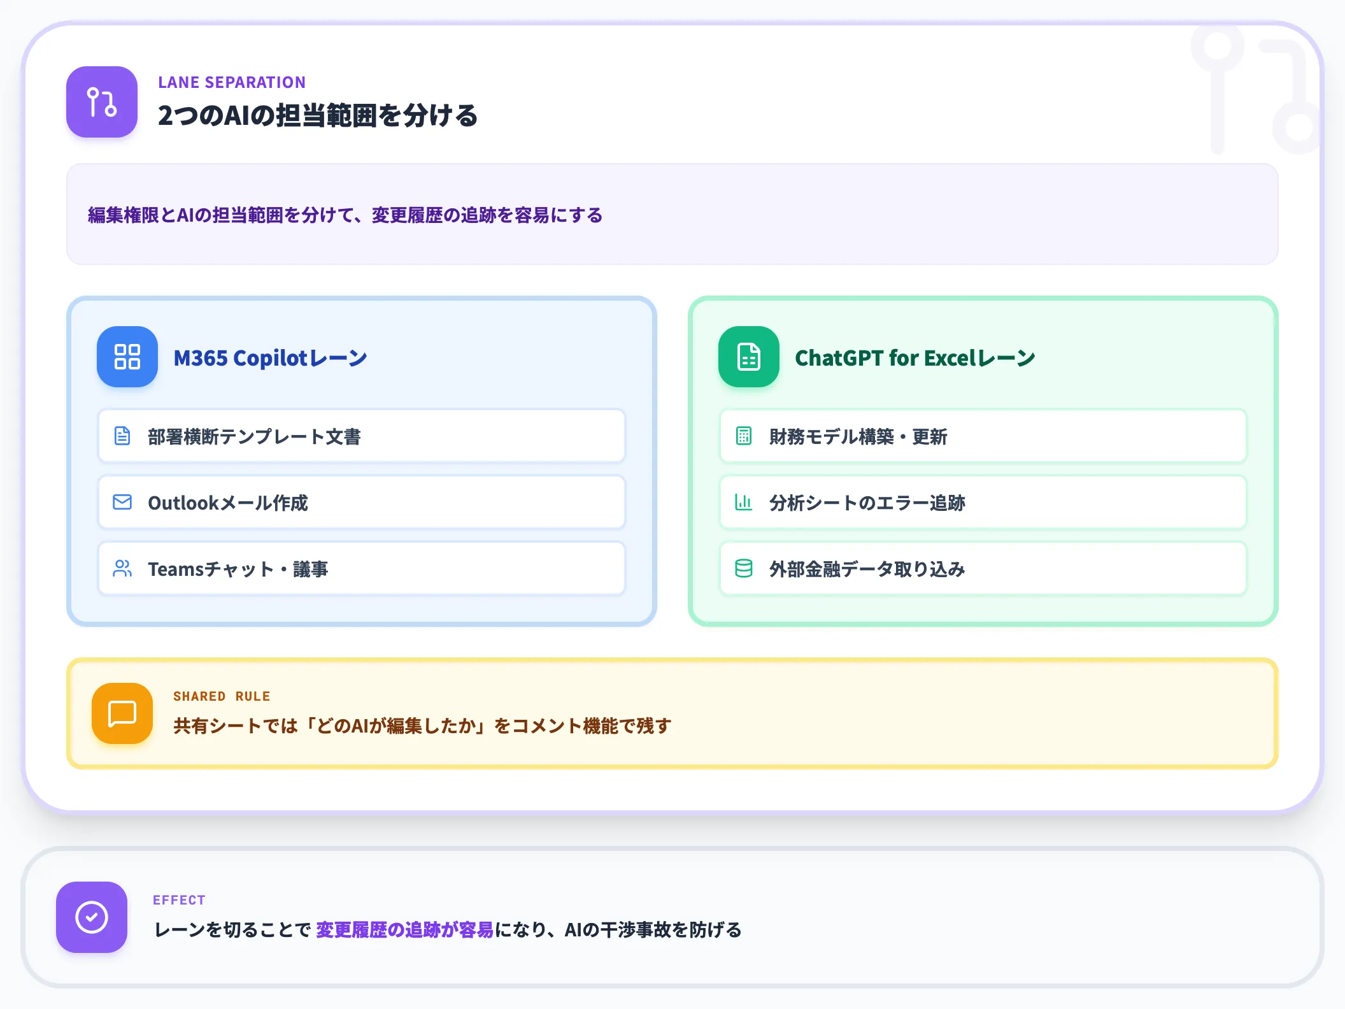Click the blue grid icon for M365 Copilot lane

click(127, 357)
